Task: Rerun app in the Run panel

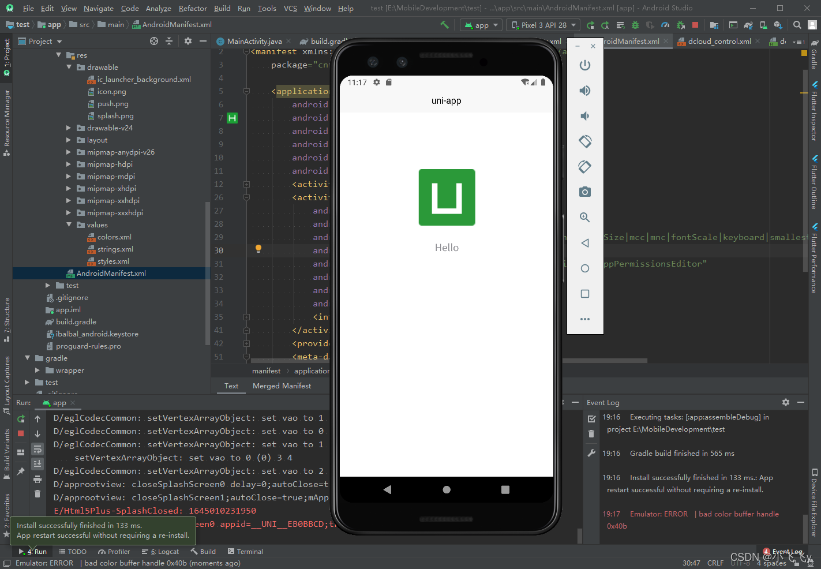Action: pyautogui.click(x=21, y=419)
